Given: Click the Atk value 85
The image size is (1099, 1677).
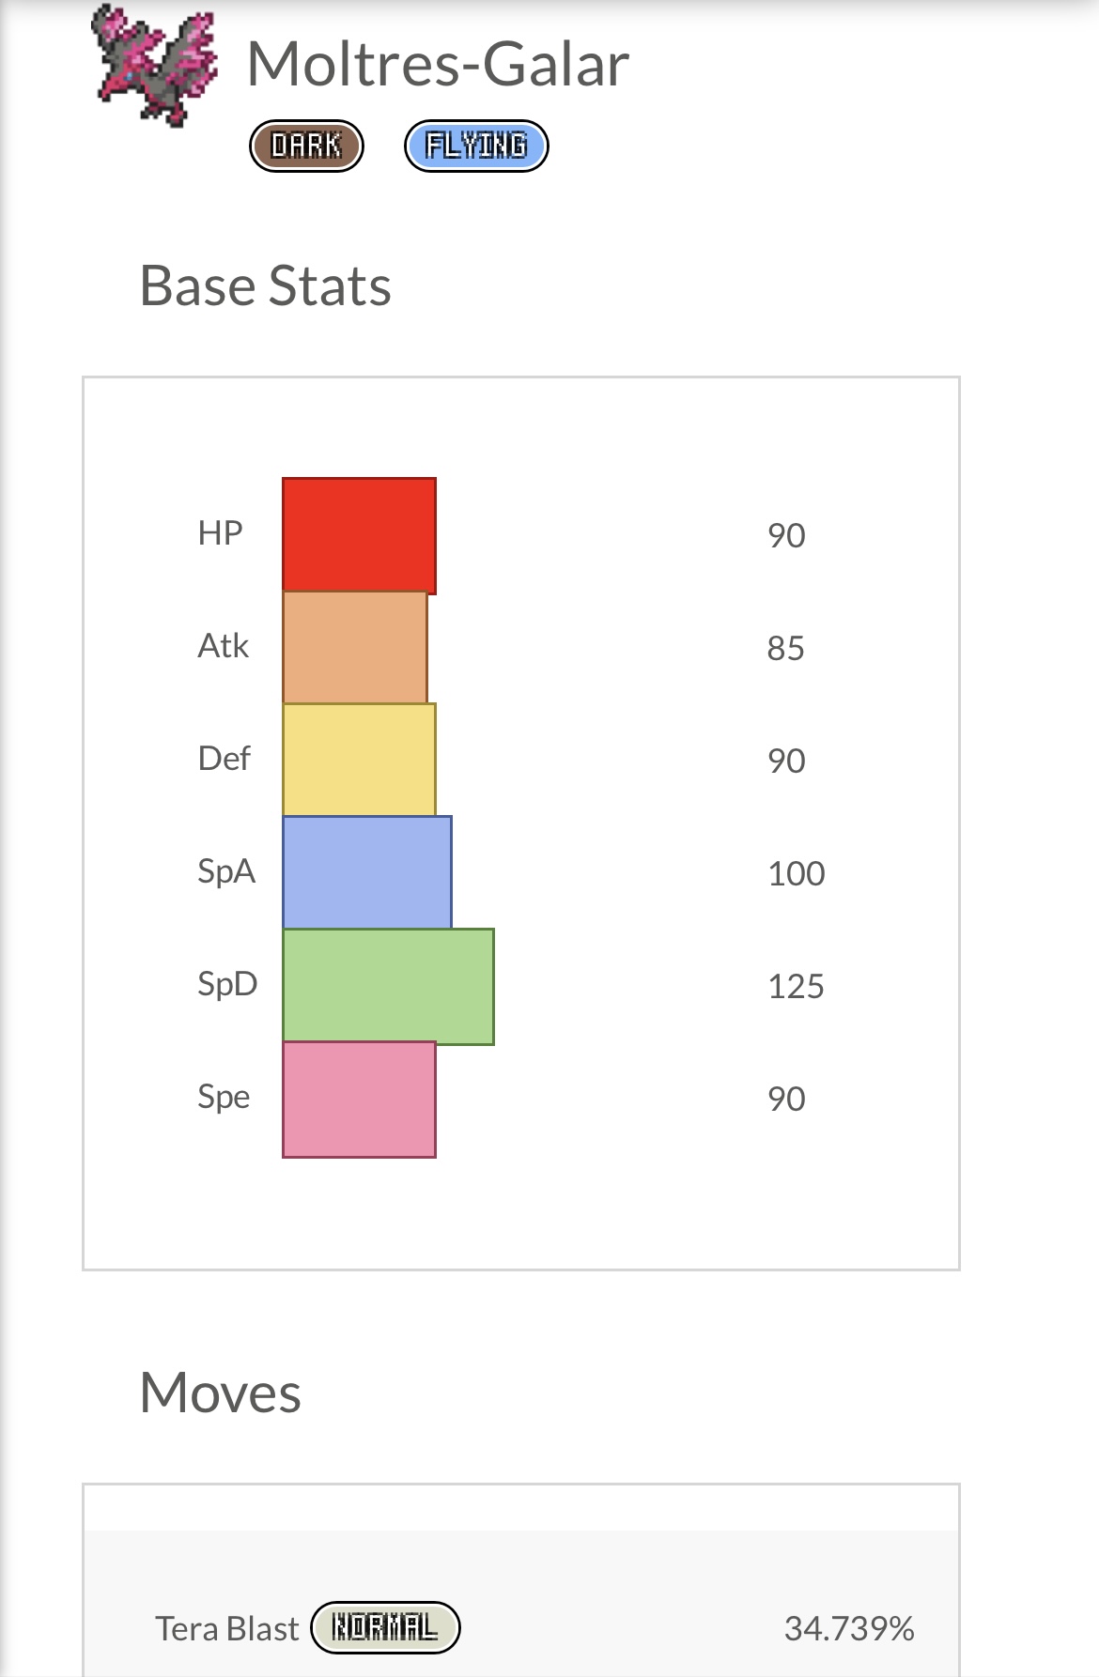Looking at the screenshot, I should [785, 648].
